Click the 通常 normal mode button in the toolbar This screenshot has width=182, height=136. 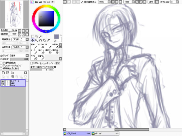point(151,2)
